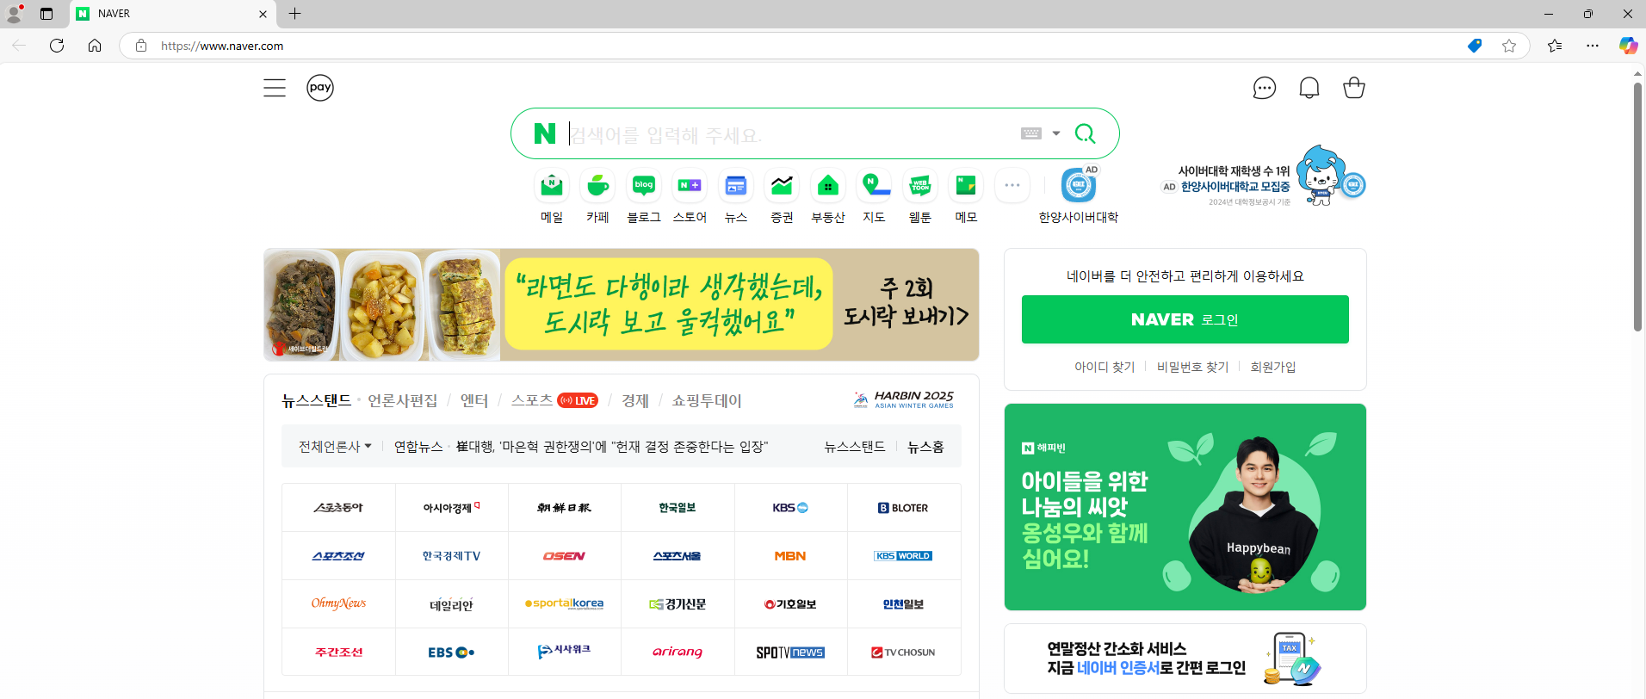
Task: Expand the search history dropdown arrow
Action: (x=1056, y=133)
